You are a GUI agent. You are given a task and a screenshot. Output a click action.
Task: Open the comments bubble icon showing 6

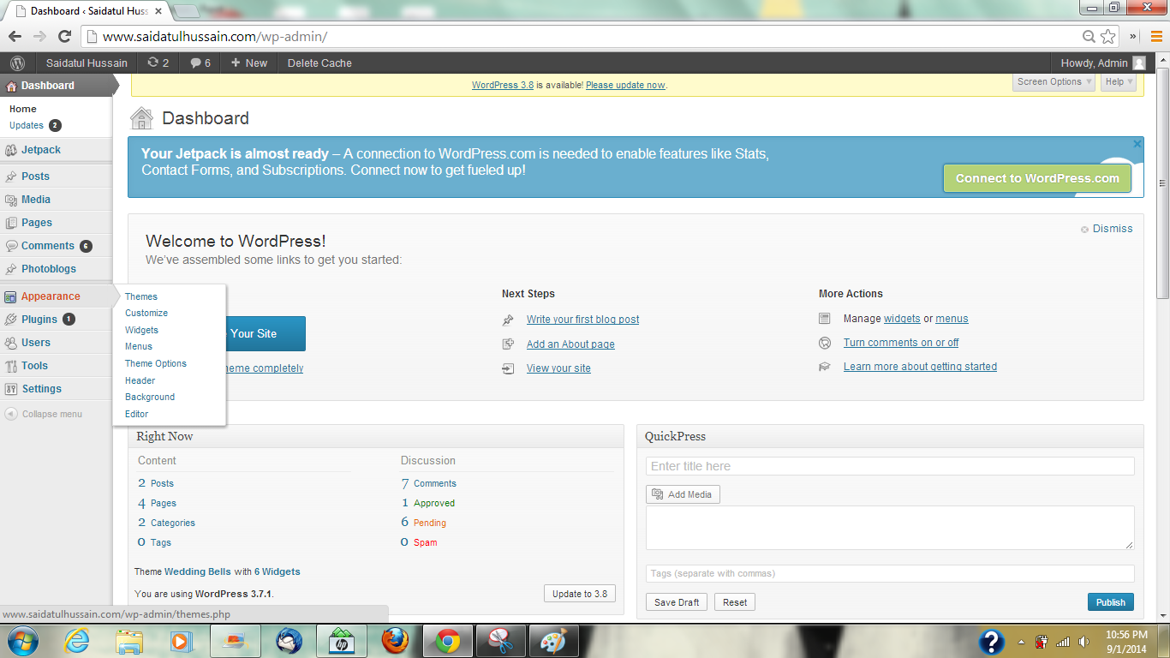(200, 63)
